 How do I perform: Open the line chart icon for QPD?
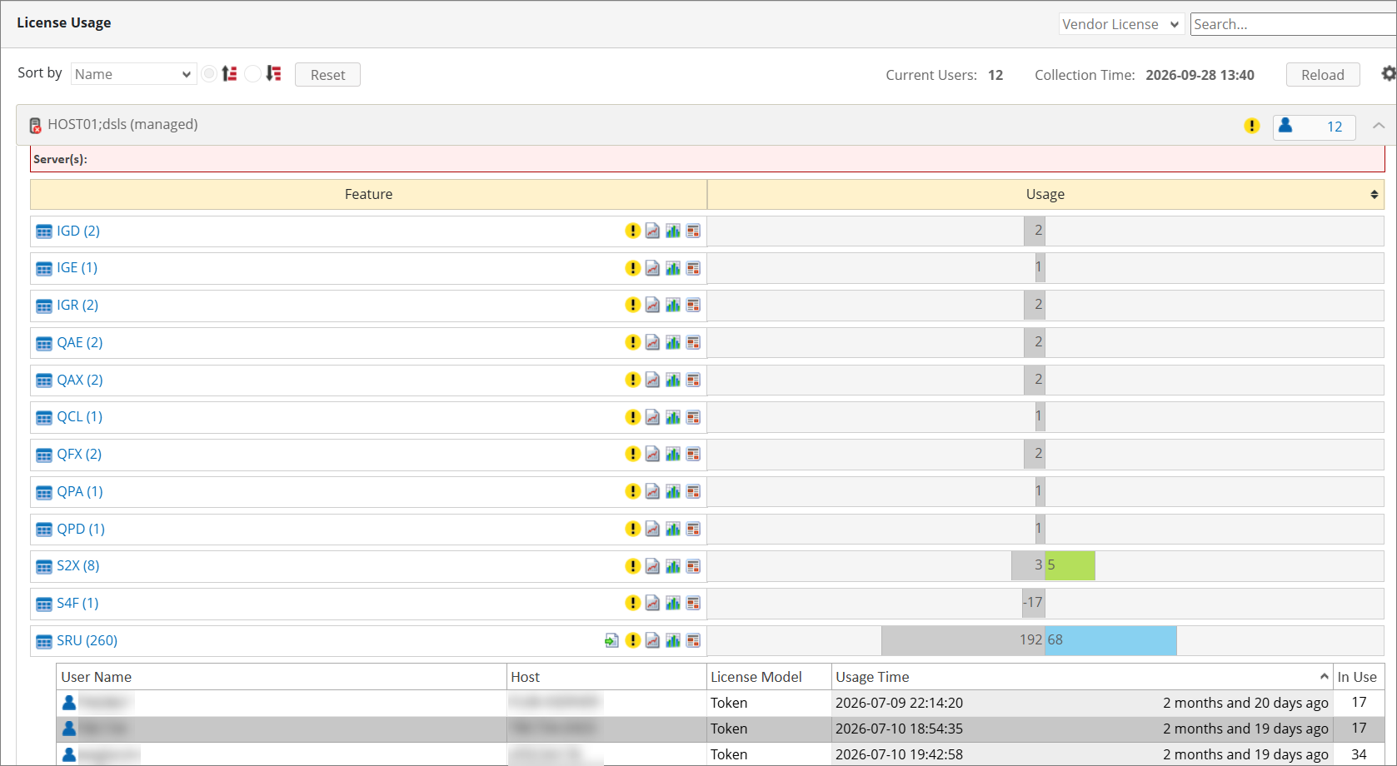[653, 529]
